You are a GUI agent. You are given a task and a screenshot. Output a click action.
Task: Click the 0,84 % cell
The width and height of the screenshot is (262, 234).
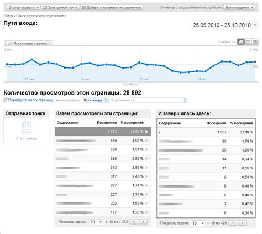248,159
